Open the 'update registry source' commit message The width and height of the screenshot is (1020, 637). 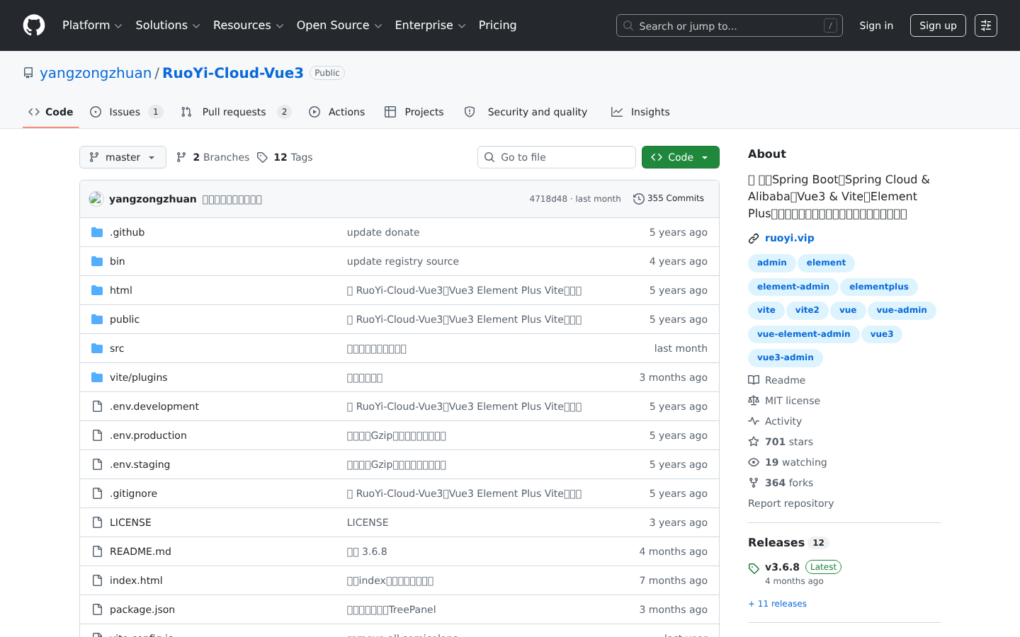[x=402, y=261]
